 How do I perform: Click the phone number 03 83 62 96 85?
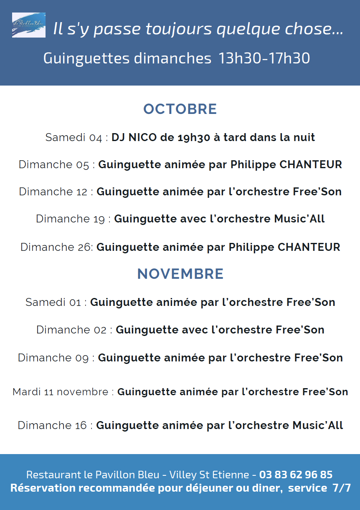(x=296, y=475)
